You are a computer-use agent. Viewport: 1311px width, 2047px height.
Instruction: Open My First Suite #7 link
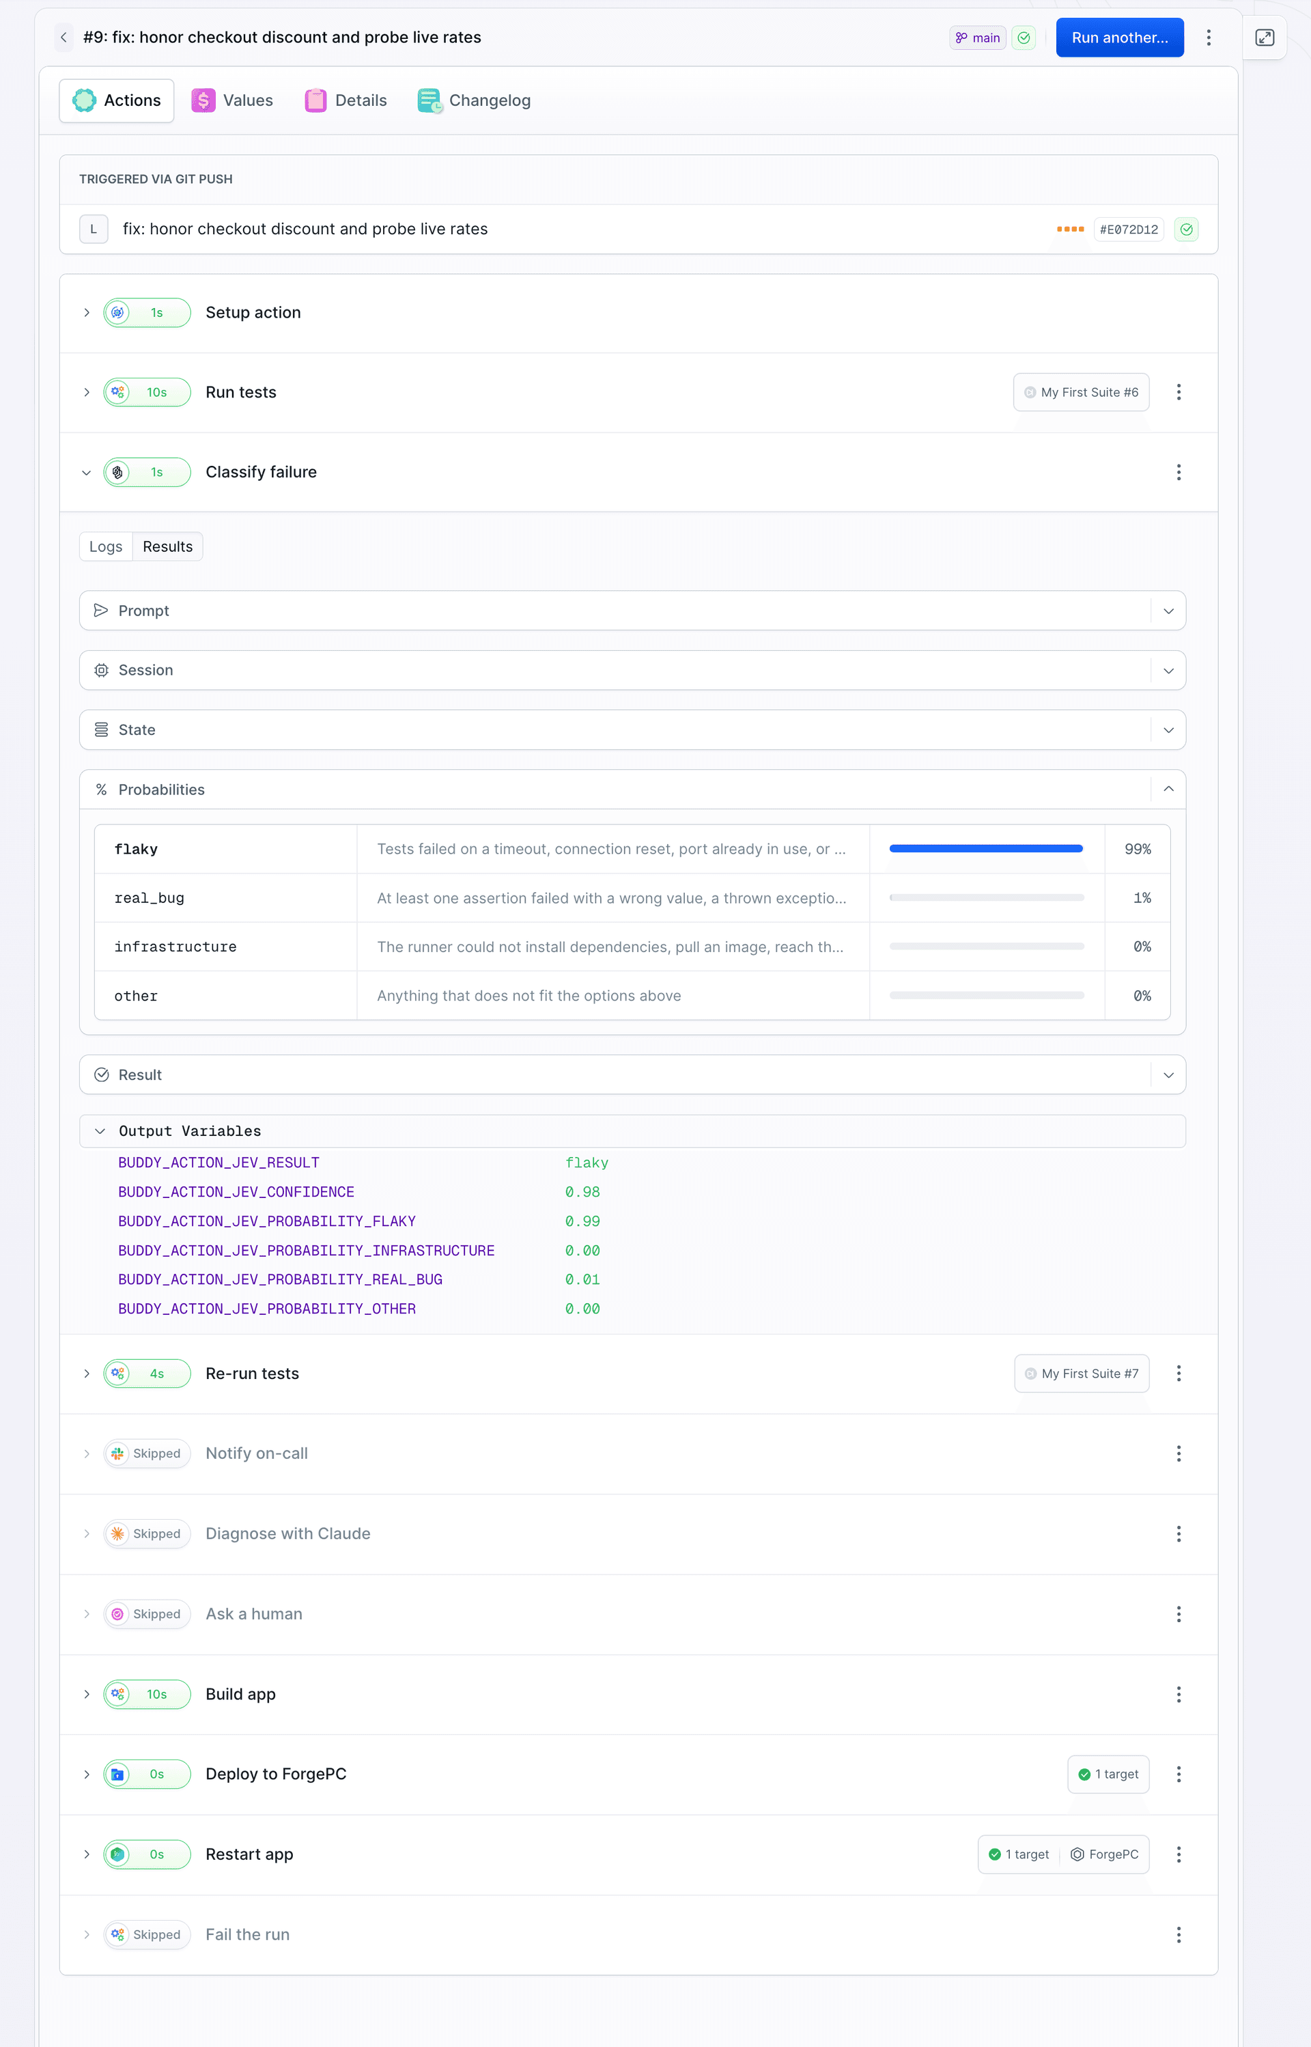[x=1081, y=1374]
